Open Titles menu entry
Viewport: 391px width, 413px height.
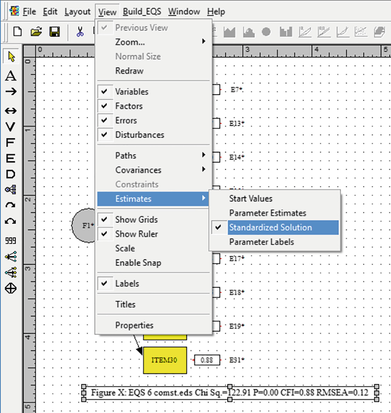pyautogui.click(x=154, y=304)
